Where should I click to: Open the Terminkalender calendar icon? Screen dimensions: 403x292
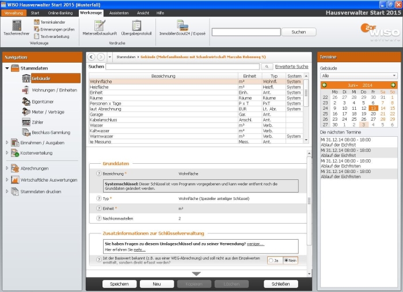[37, 22]
